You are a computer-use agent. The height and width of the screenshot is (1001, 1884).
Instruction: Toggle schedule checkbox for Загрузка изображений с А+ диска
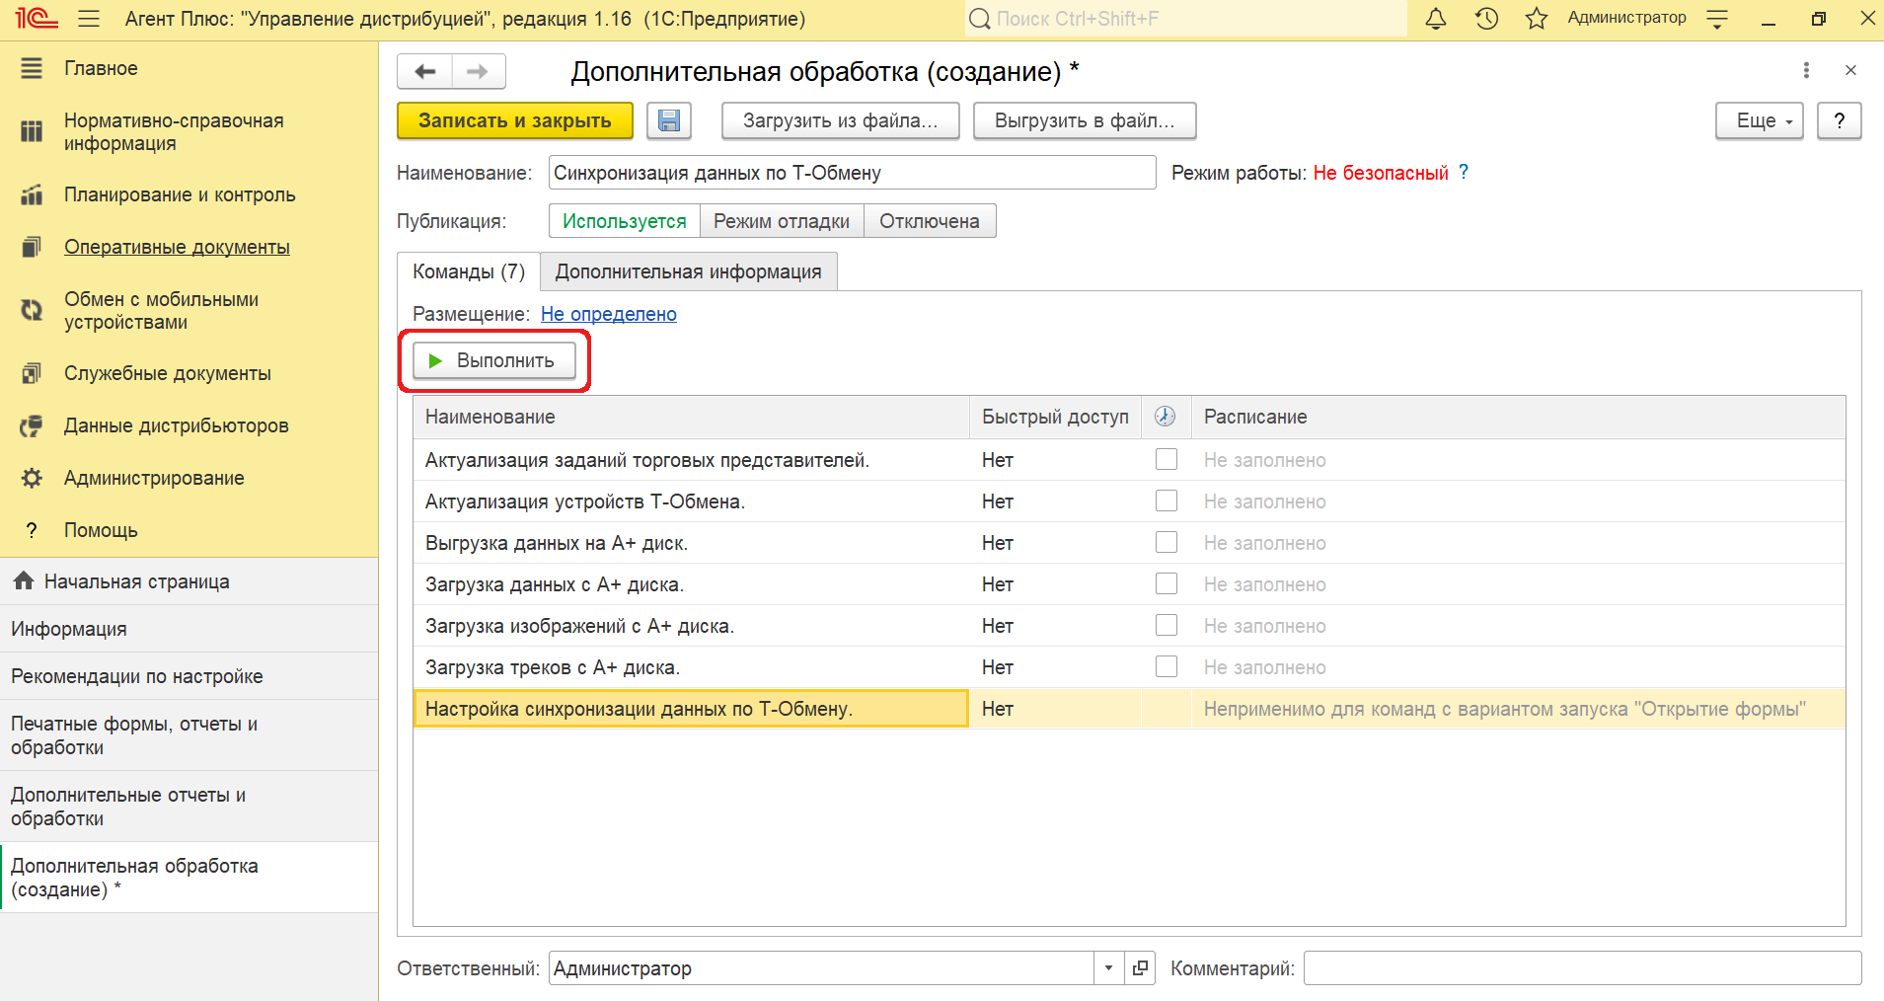click(x=1167, y=625)
